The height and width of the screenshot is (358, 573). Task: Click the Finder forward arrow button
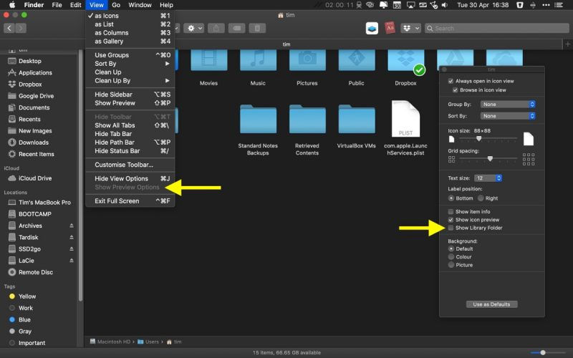[x=21, y=28]
